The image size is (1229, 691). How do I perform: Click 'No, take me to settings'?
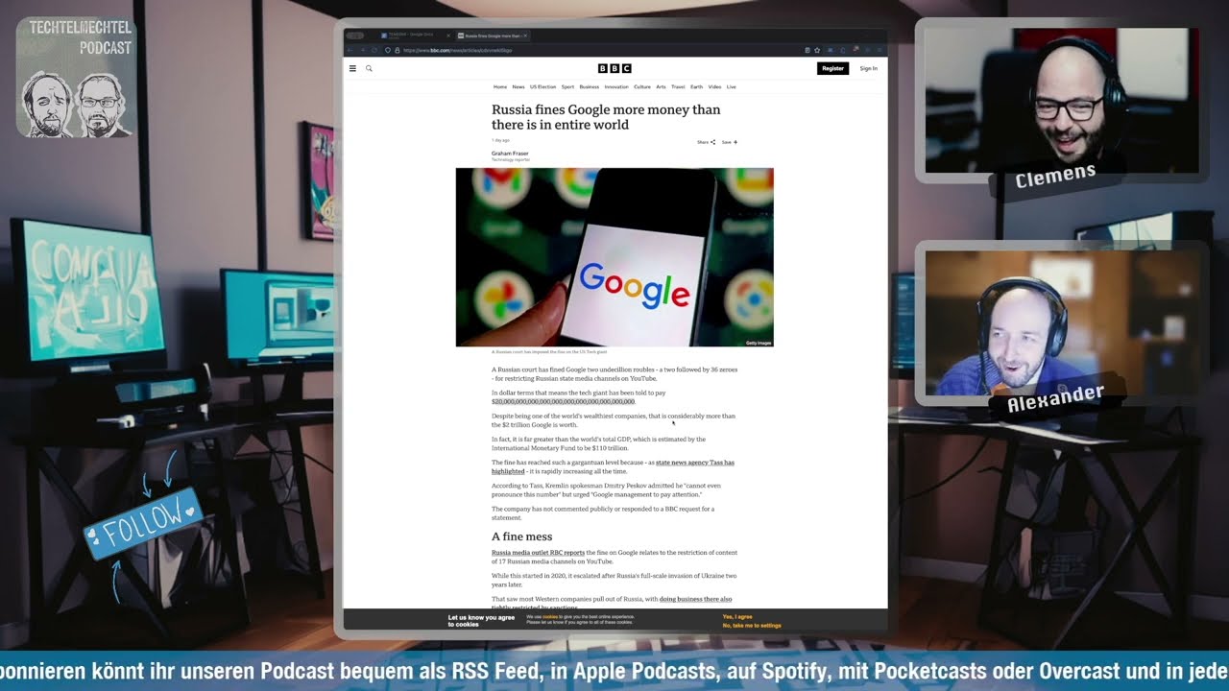pos(752,626)
